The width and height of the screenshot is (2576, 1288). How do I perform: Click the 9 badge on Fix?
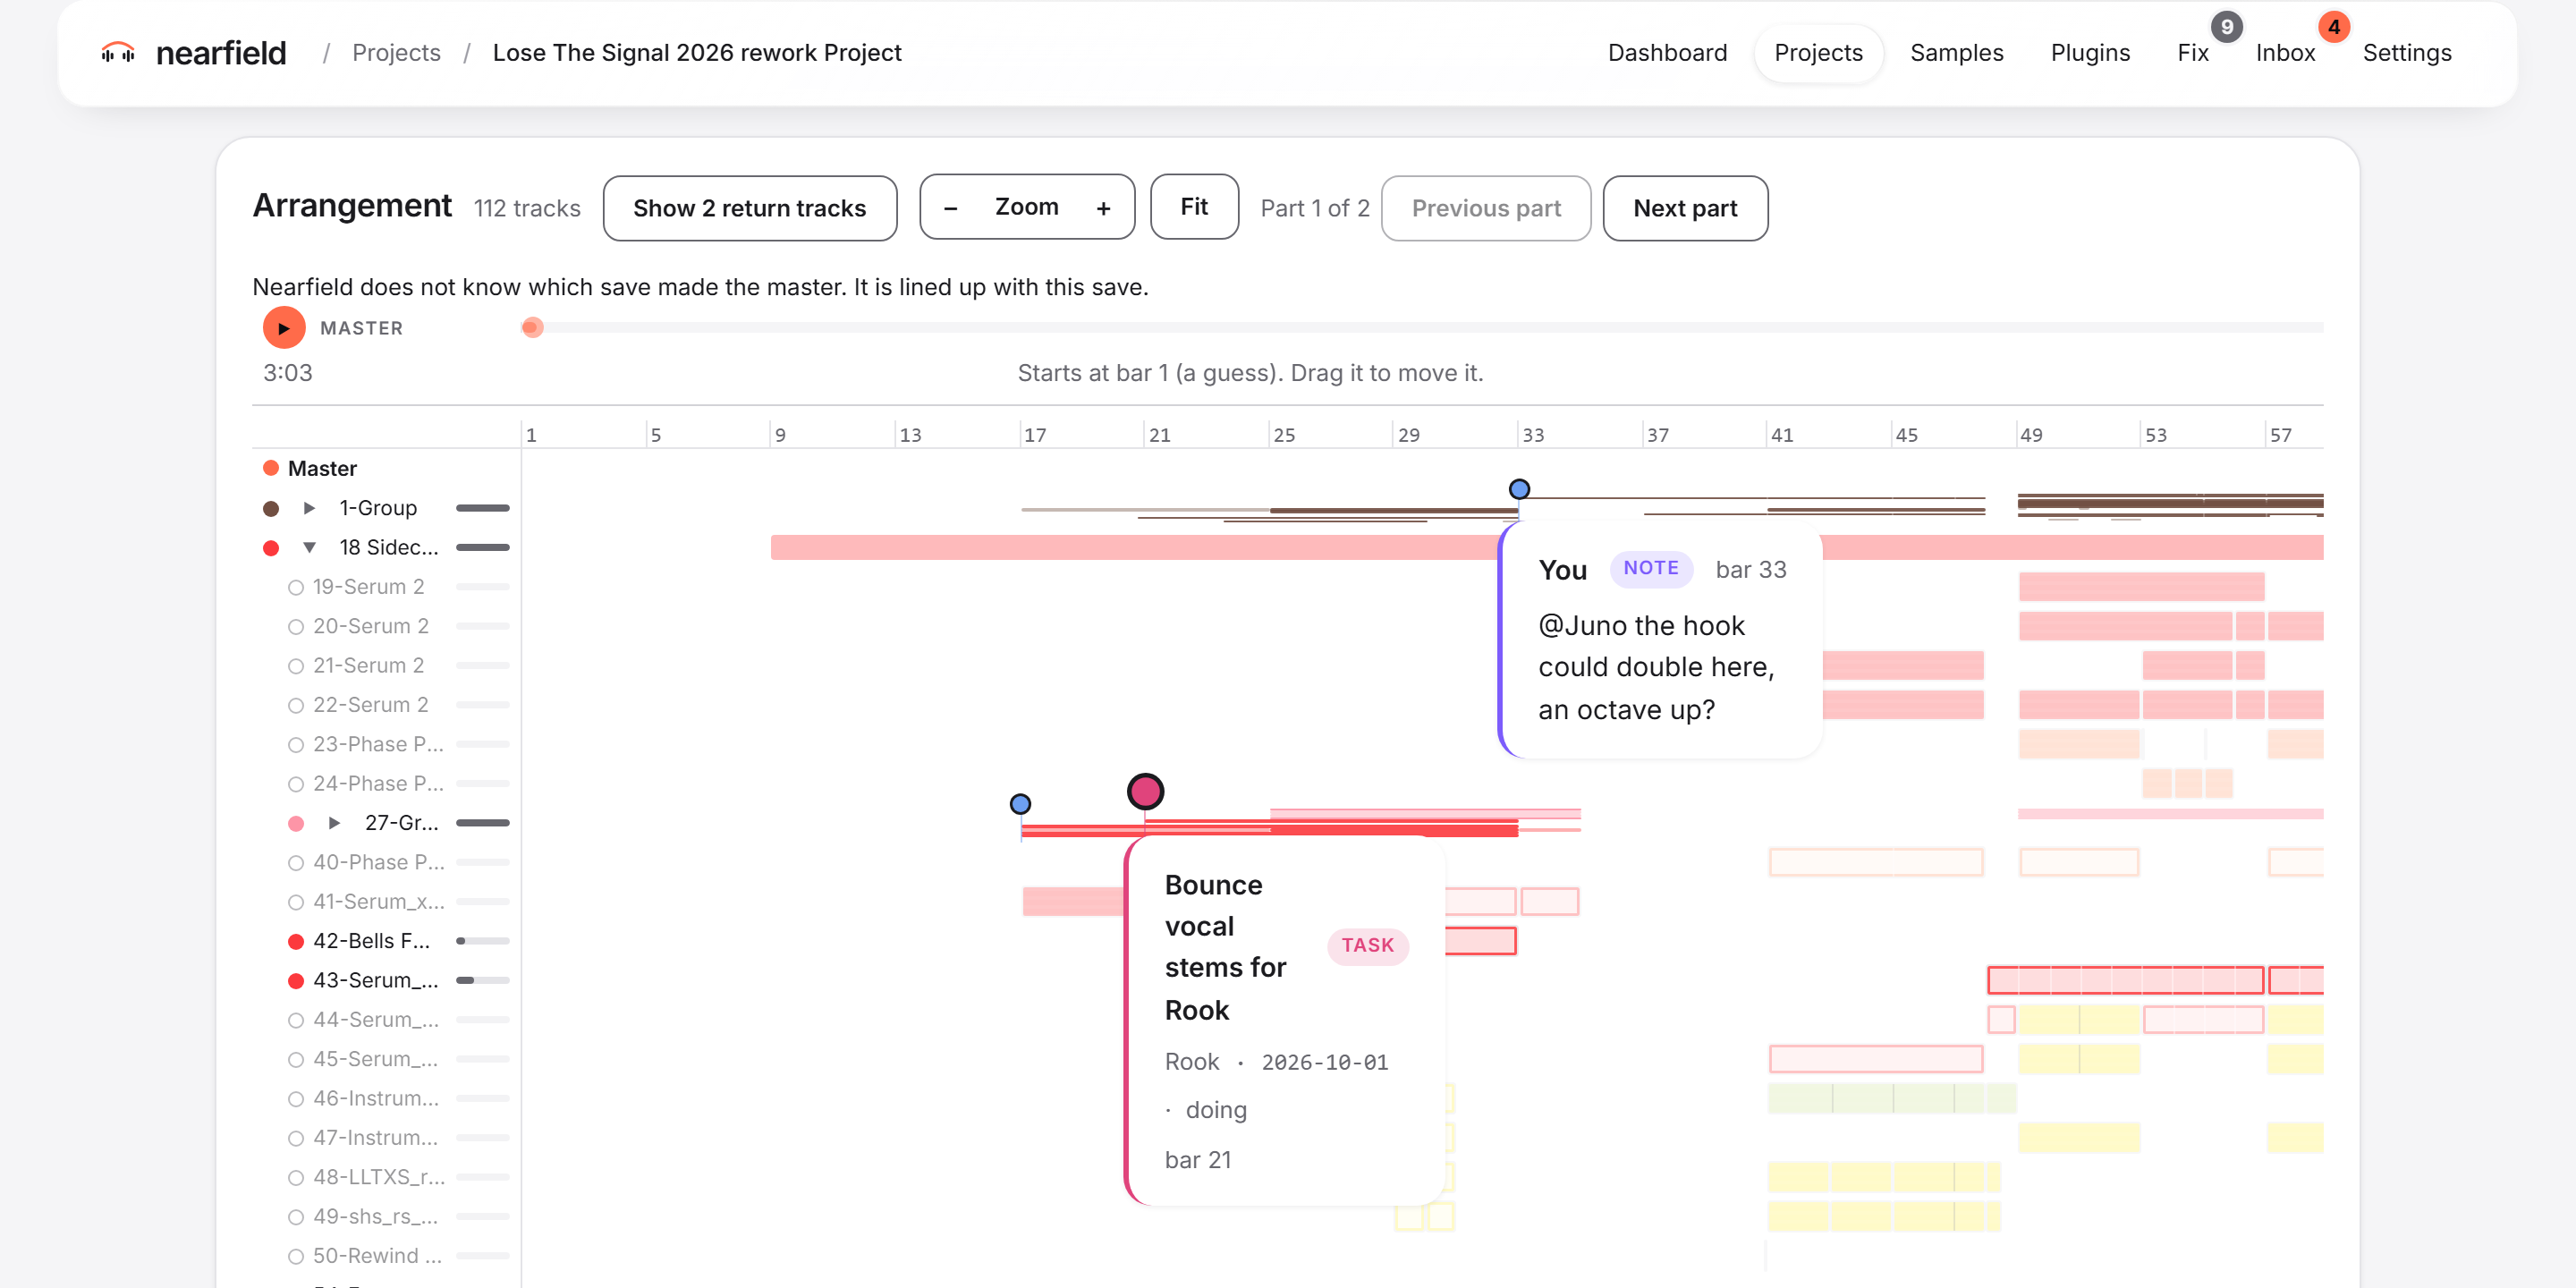tap(2226, 27)
